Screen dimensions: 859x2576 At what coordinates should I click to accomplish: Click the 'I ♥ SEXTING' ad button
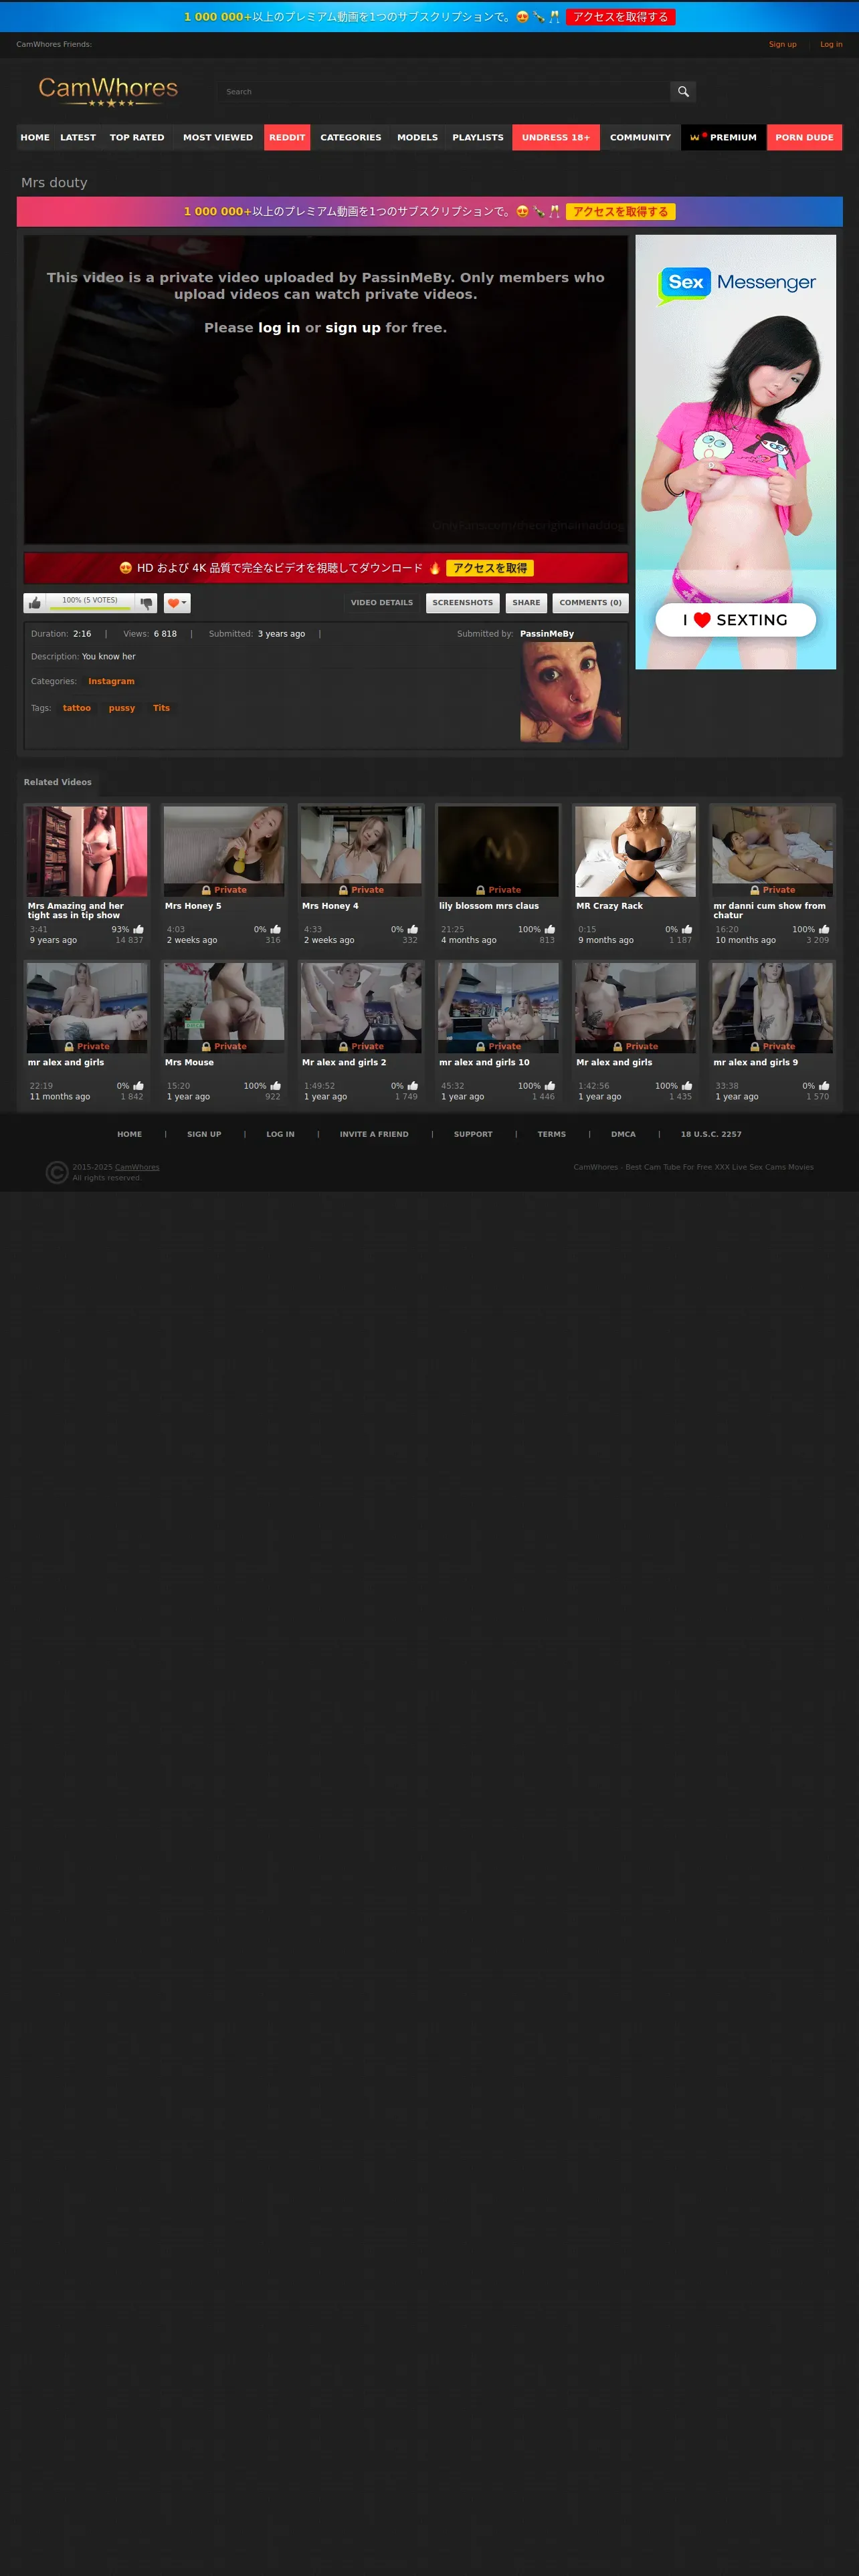pyautogui.click(x=736, y=620)
